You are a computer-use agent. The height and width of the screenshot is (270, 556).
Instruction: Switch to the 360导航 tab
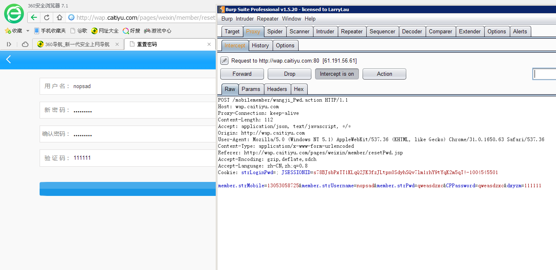(x=78, y=44)
